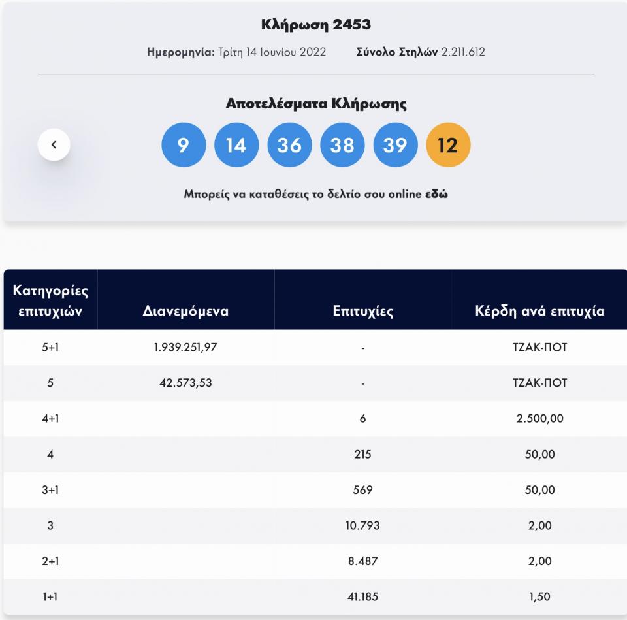
Task: Click the 2.500,00 prize for 4+1
Action: [x=539, y=419]
